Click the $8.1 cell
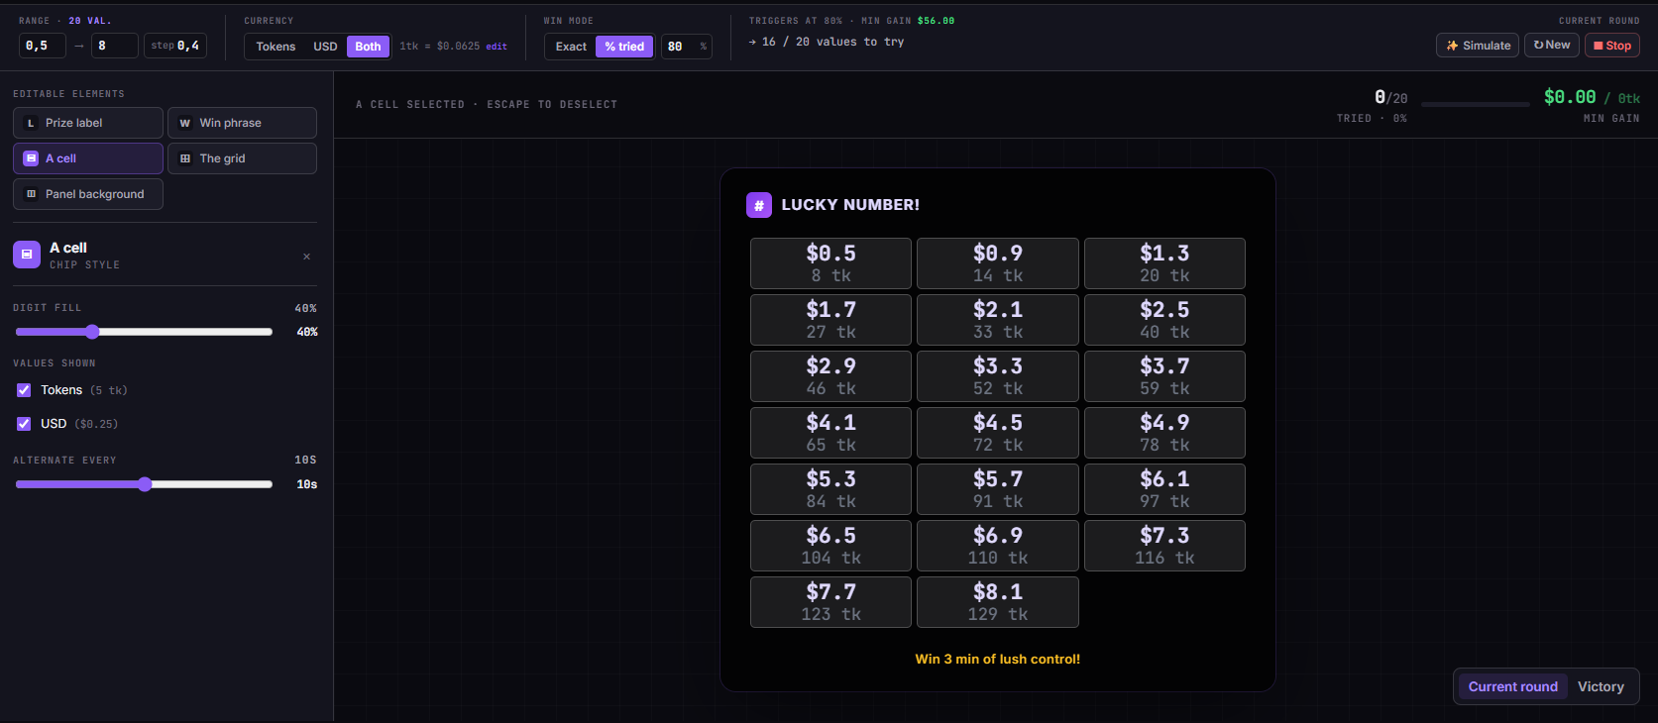Viewport: 1658px width, 723px height. point(997,602)
